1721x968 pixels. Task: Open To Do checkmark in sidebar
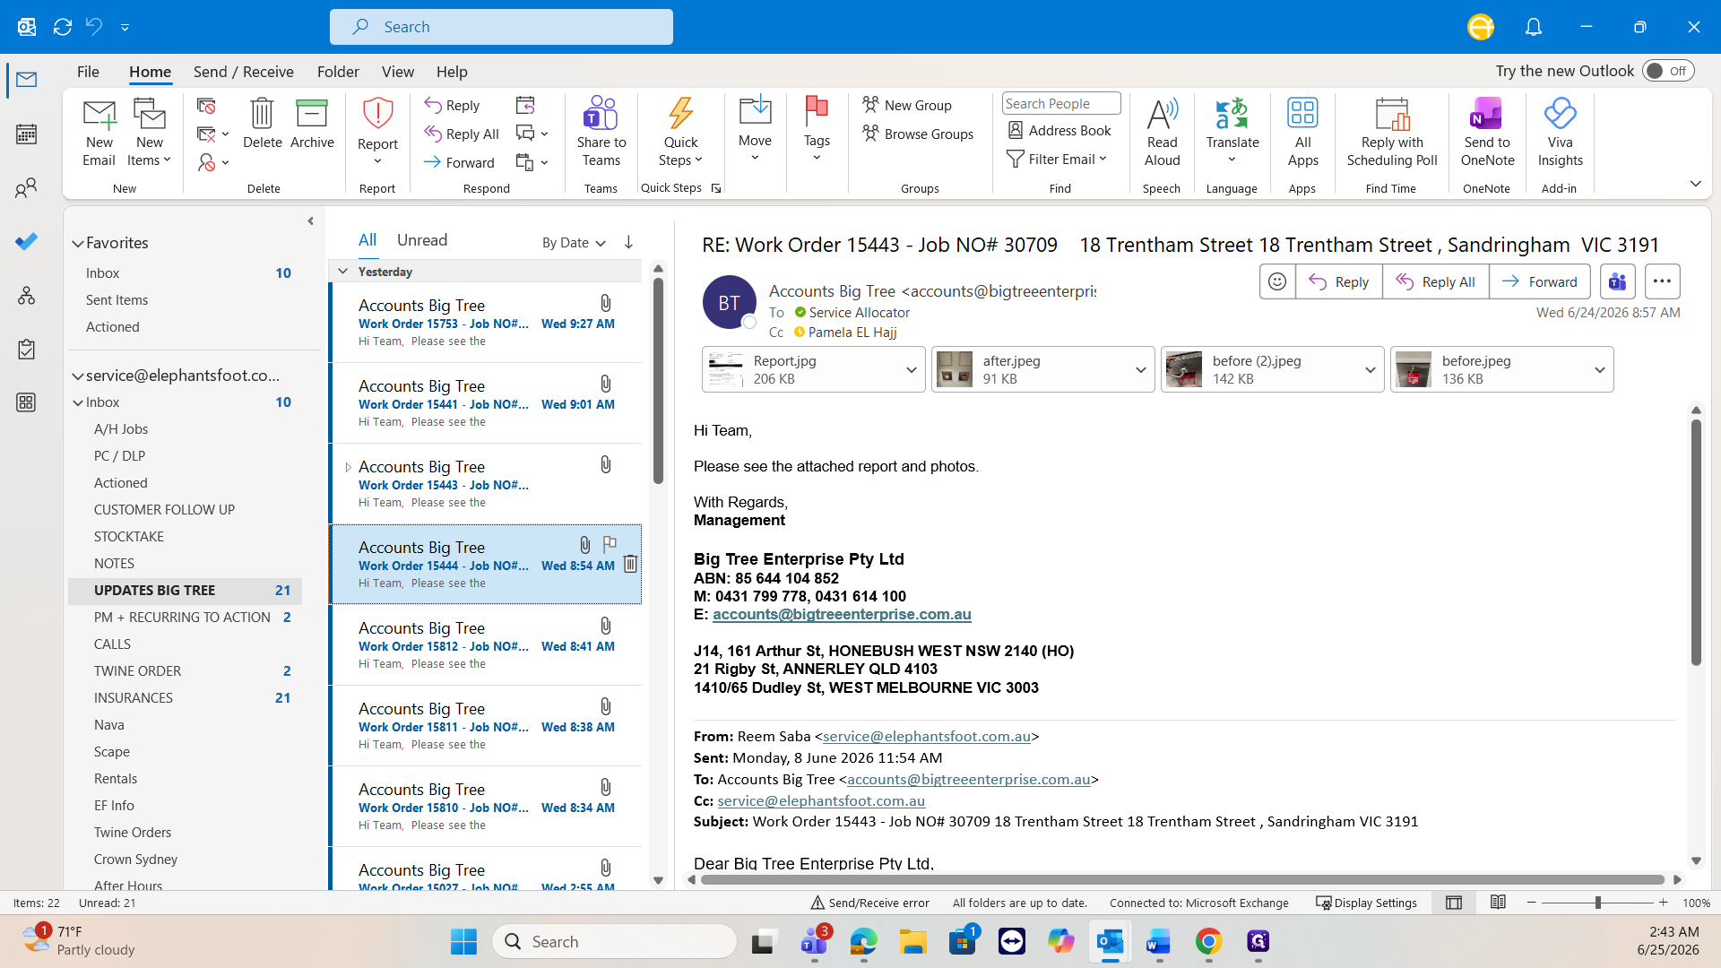point(27,241)
